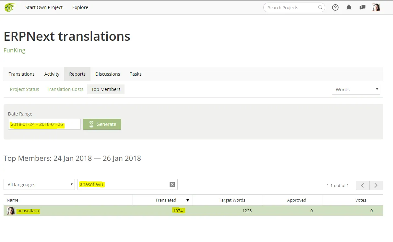Open anasofiavu's profile link in table
Viewport: 393px width, 242px height.
coord(28,211)
